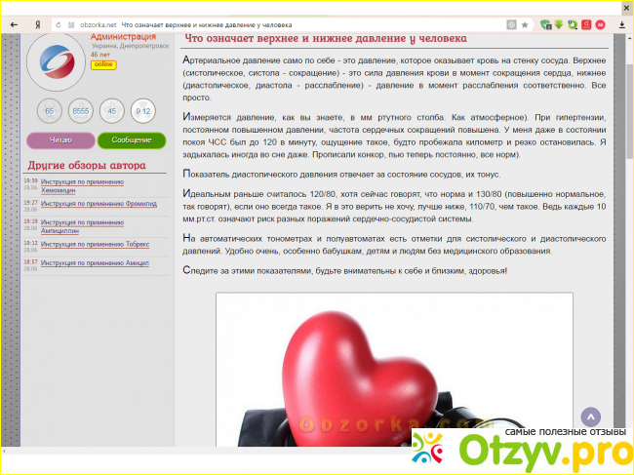Image resolution: width=634 pixels, height=475 pixels.
Task: Open 'Инструкция по применению Хемомицин' link
Action: (82, 186)
